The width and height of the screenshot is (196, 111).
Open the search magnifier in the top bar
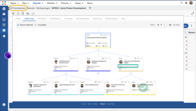(x=182, y=3)
